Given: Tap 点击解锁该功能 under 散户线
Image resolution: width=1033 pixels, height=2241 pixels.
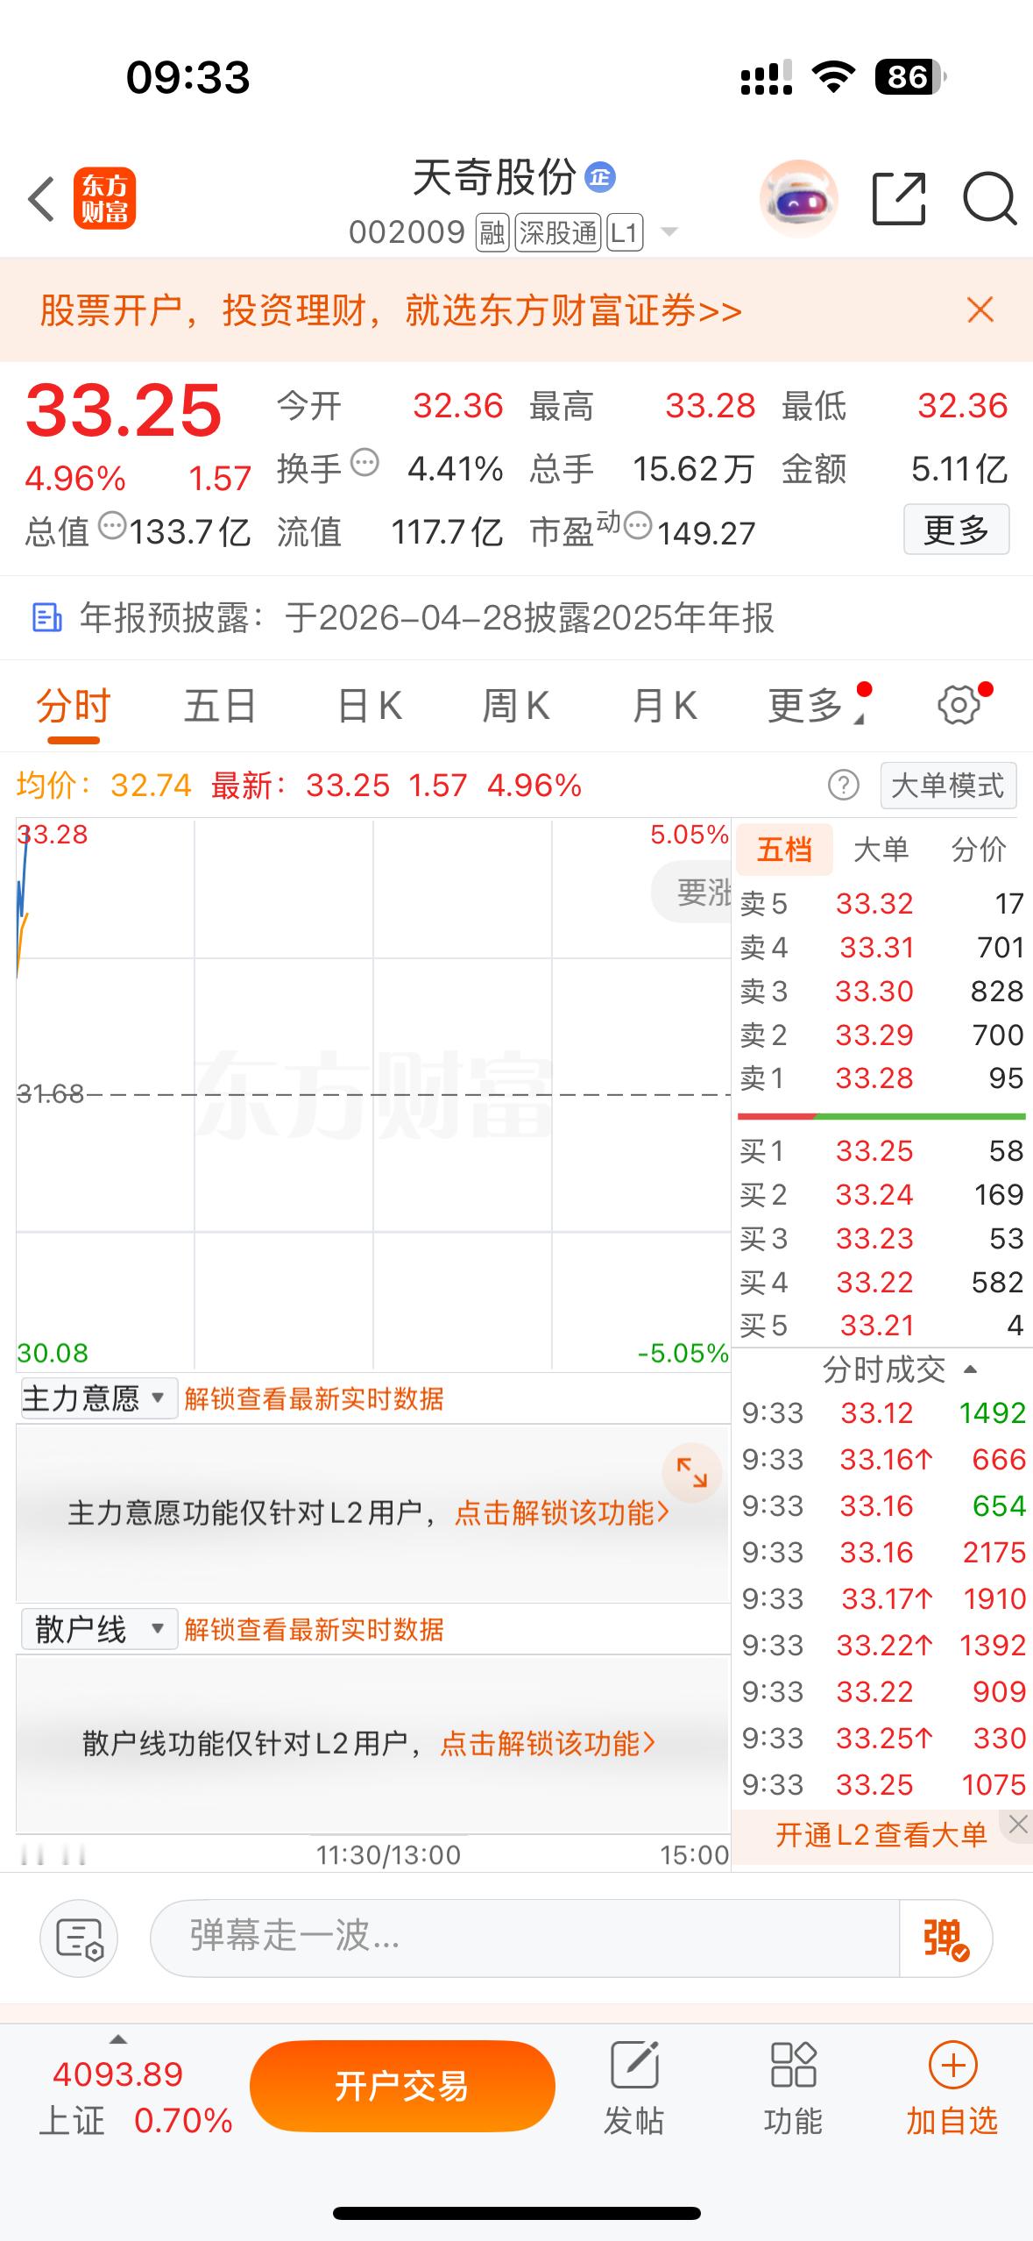Looking at the screenshot, I should pyautogui.click(x=548, y=1744).
